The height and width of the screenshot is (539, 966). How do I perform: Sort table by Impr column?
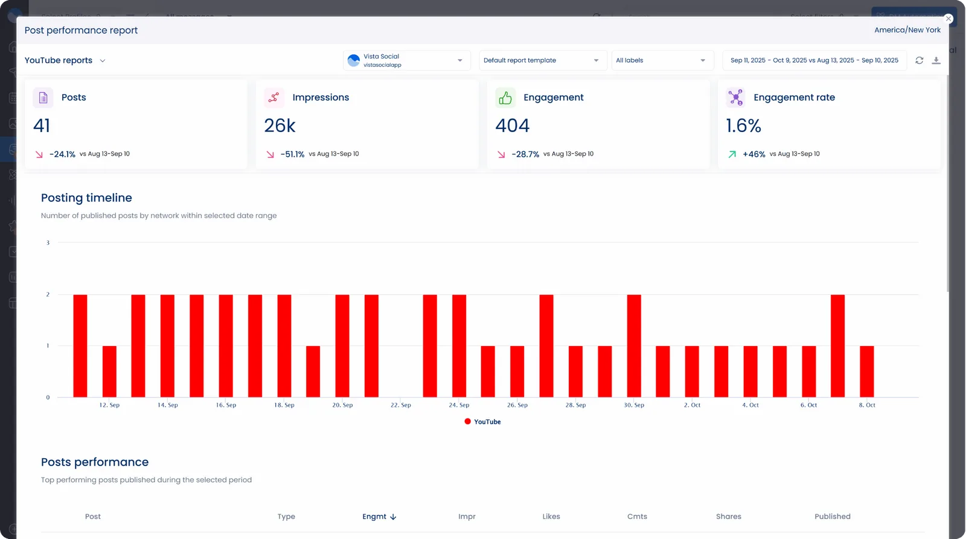coord(467,517)
